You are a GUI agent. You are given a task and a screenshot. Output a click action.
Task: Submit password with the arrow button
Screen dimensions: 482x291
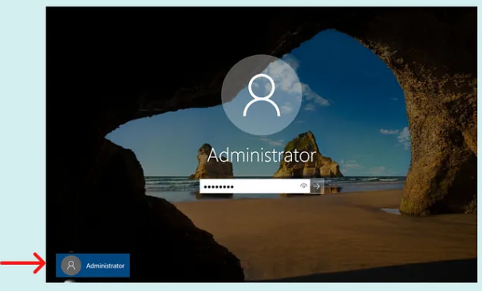click(317, 186)
